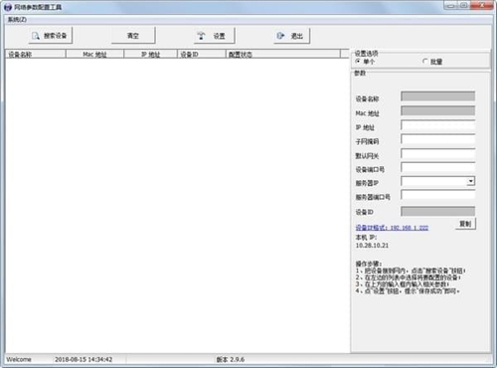Click the default gateway (默认网关) input field
The image size is (497, 368).
pyautogui.click(x=437, y=153)
